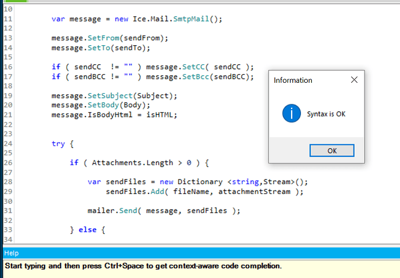Viewport: 400px width, 278px height.
Task: Click the SetCC method call on line 16
Action: pos(194,67)
